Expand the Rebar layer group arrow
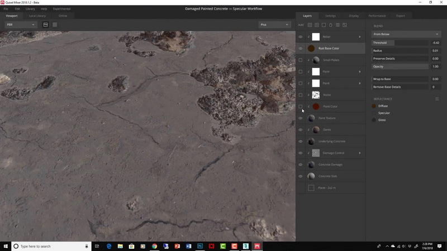This screenshot has width=447, height=251. (x=360, y=37)
